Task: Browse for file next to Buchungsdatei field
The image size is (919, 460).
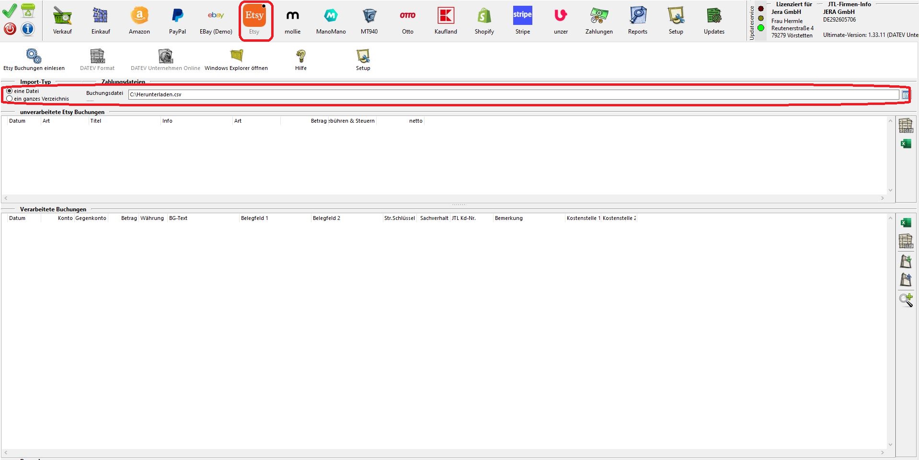Action: [x=905, y=95]
